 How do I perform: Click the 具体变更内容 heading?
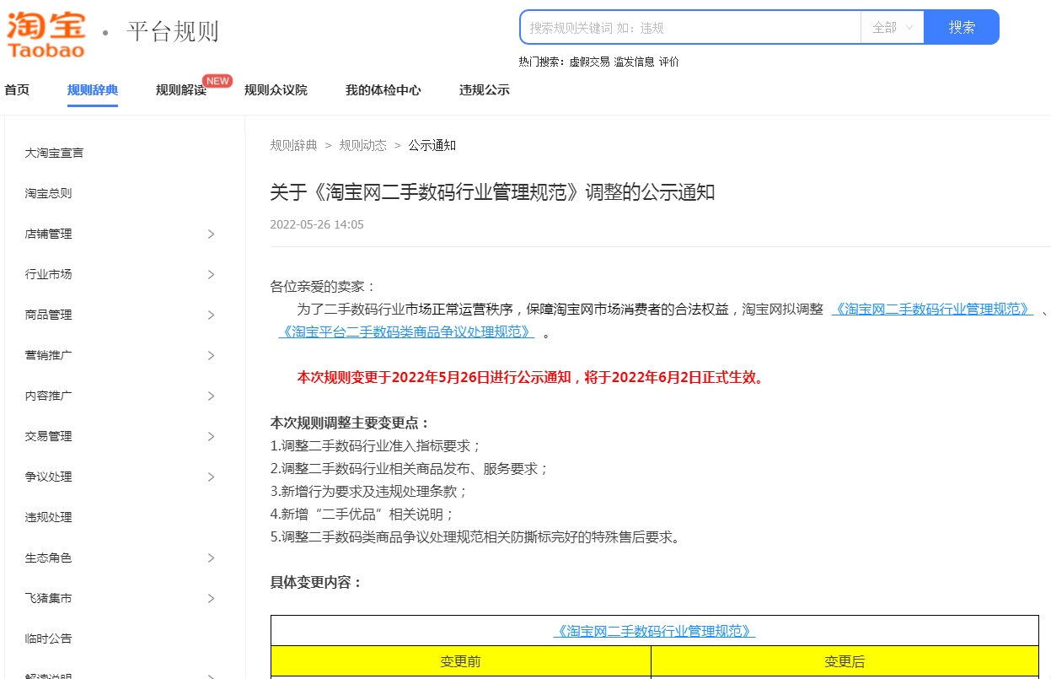point(316,582)
